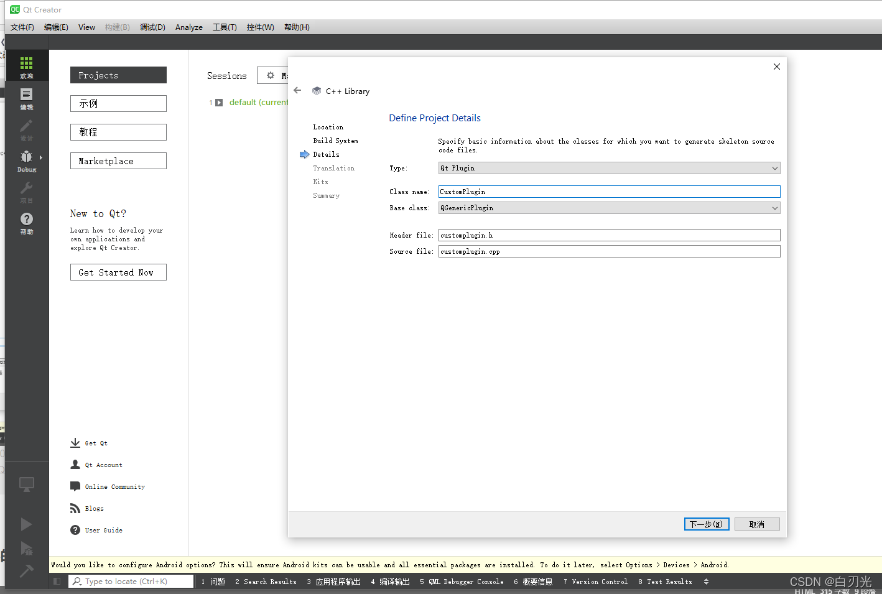Click Get Qt download icon
This screenshot has height=594, width=882.
pos(75,443)
